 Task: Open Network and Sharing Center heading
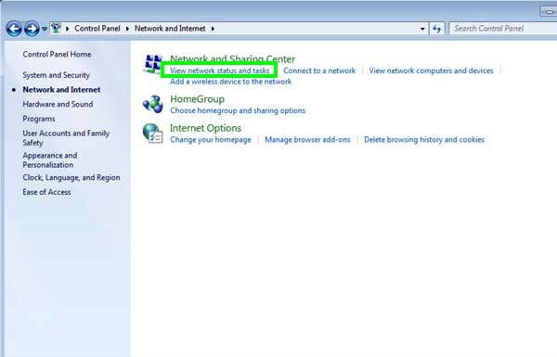coord(233,59)
